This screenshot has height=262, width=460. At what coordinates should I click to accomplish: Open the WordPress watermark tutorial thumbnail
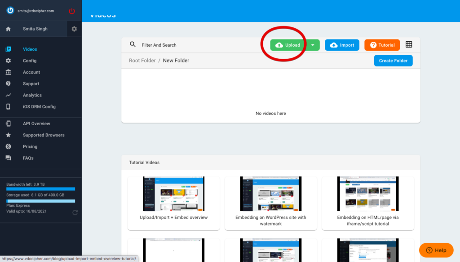coord(270,194)
